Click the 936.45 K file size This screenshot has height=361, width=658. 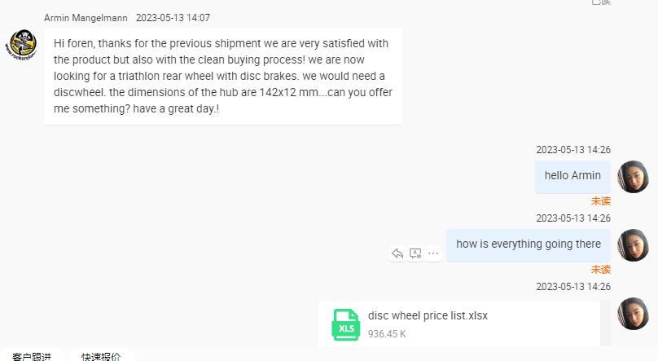coord(387,333)
